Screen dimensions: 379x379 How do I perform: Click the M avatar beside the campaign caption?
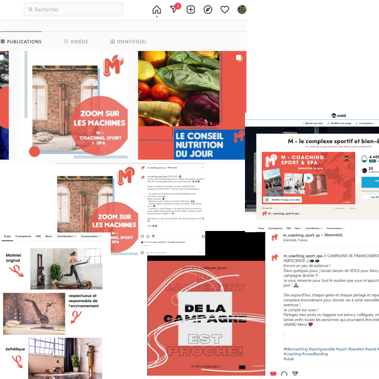coord(274,258)
